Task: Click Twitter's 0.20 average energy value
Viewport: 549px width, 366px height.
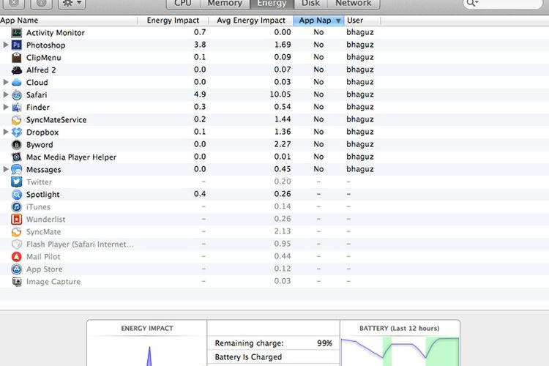Action: [x=283, y=182]
